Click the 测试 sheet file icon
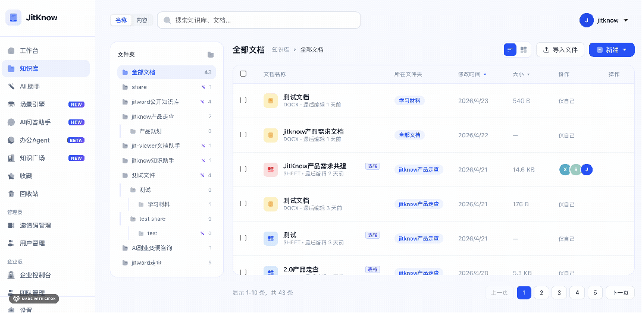 [271, 238]
